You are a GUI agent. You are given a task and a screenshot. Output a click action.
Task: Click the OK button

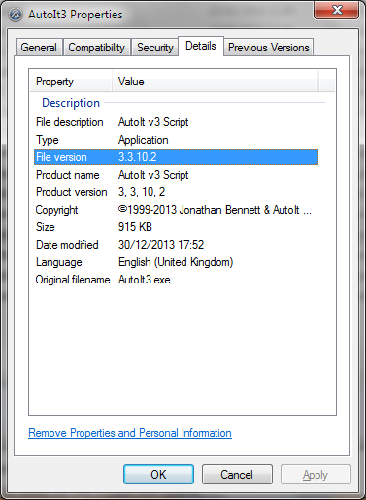point(158,475)
